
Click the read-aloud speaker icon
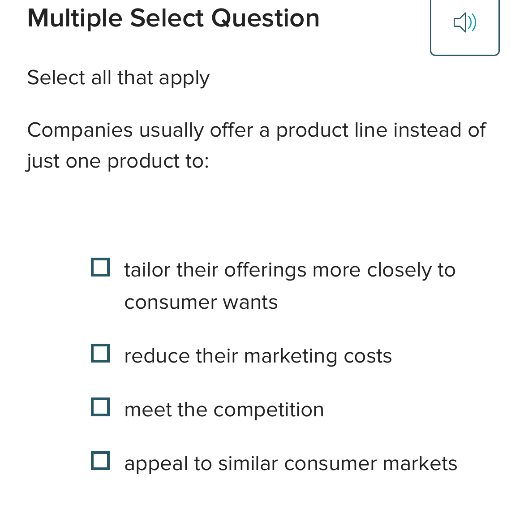click(x=464, y=22)
